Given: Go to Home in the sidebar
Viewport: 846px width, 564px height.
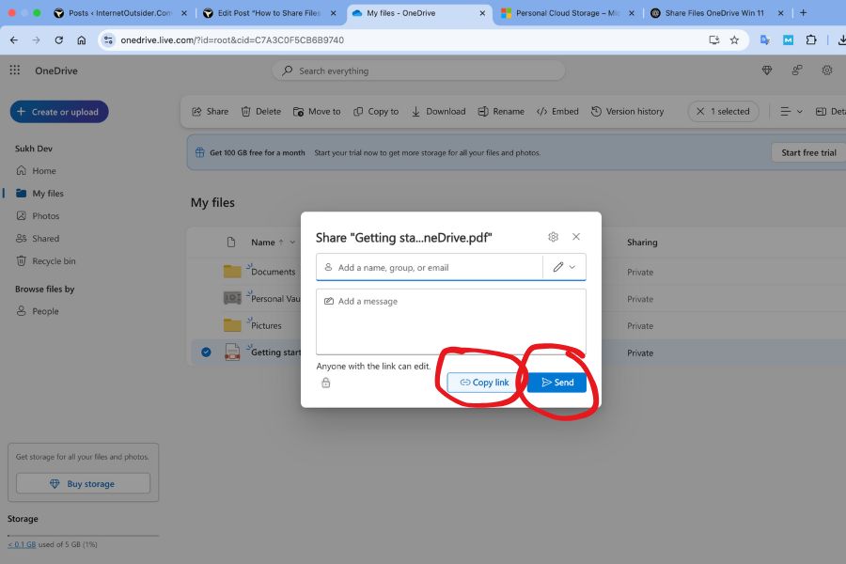Looking at the screenshot, I should point(36,170).
